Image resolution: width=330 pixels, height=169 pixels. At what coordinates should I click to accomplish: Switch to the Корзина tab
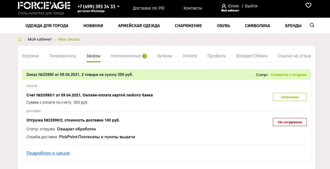30,56
